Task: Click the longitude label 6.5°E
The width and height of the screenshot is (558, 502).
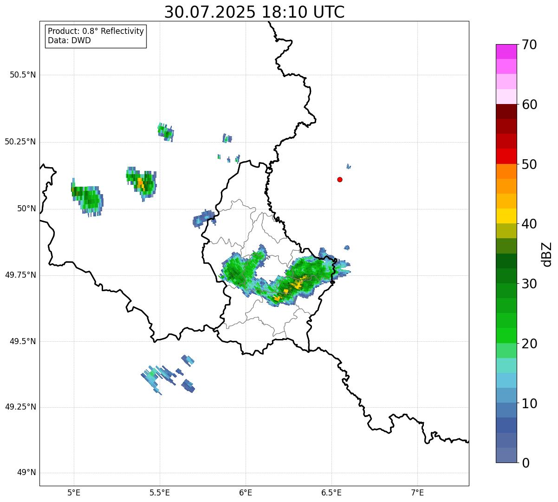Action: 331,492
